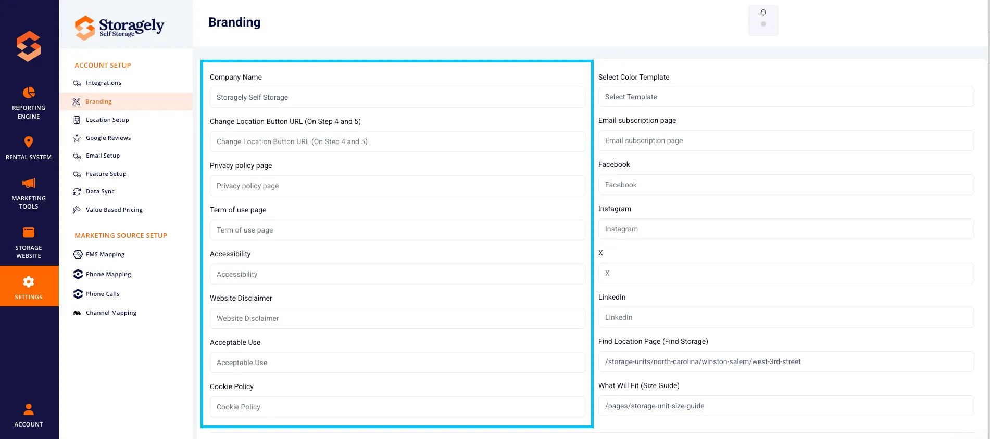Click the Branding tools icon

click(x=77, y=102)
